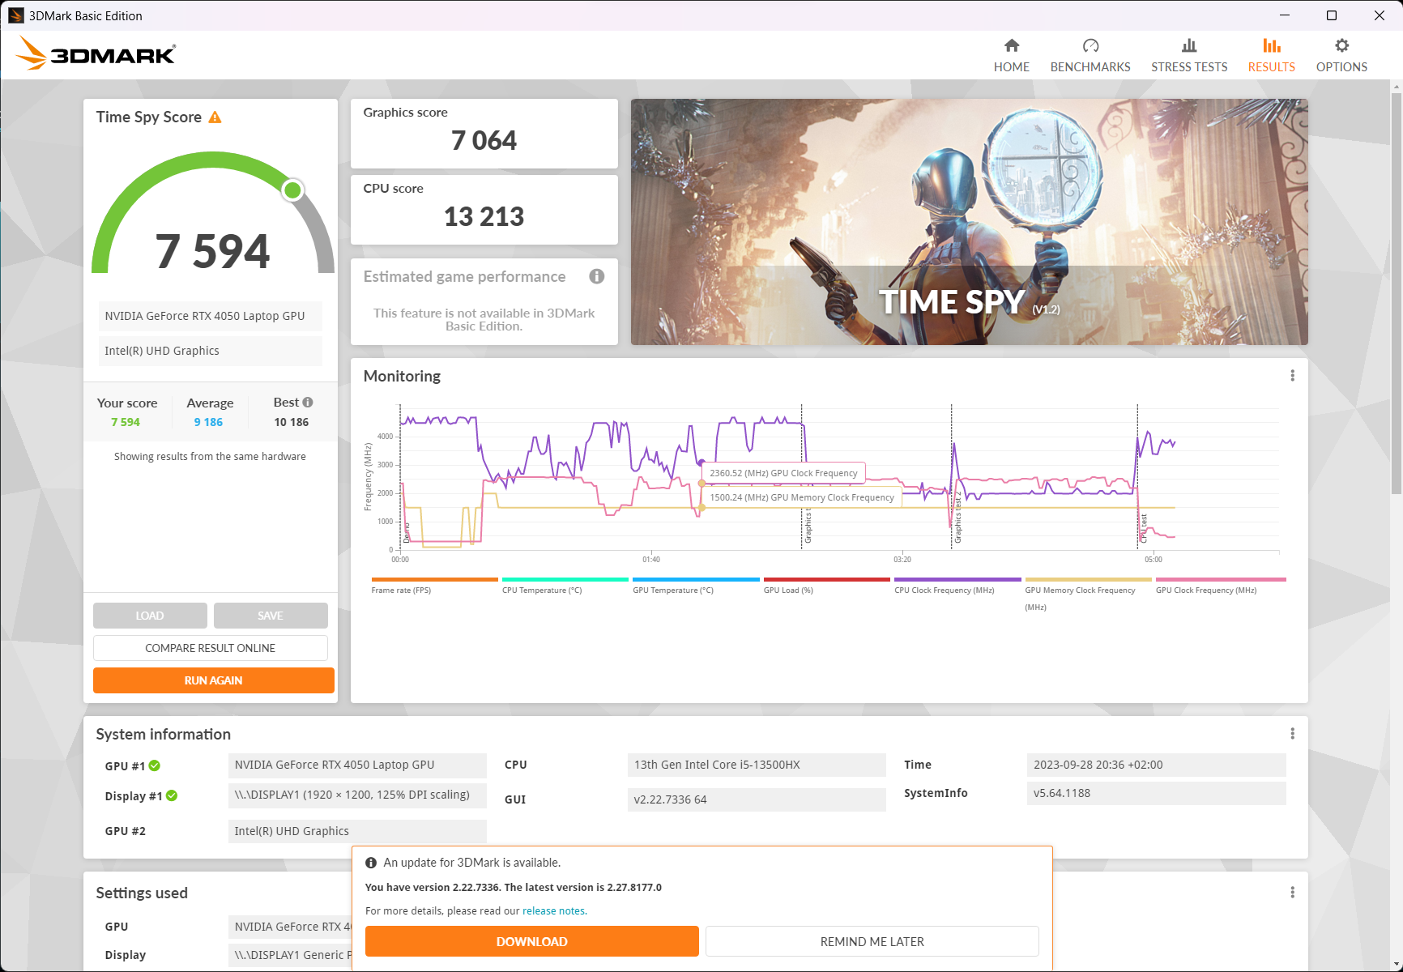Open the Monitoring panel options menu
The image size is (1403, 972).
[1292, 376]
